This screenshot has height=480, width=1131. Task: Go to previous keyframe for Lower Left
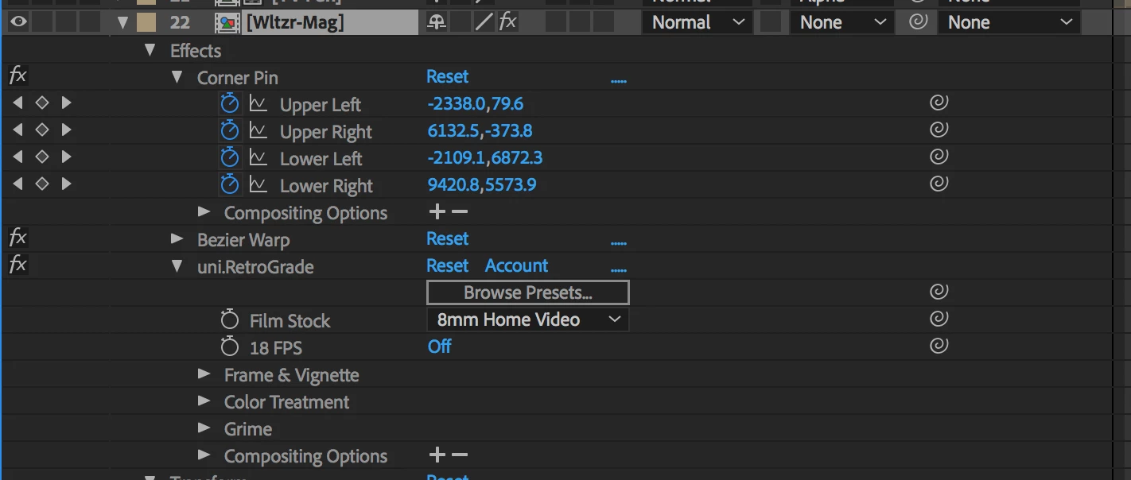pos(17,157)
